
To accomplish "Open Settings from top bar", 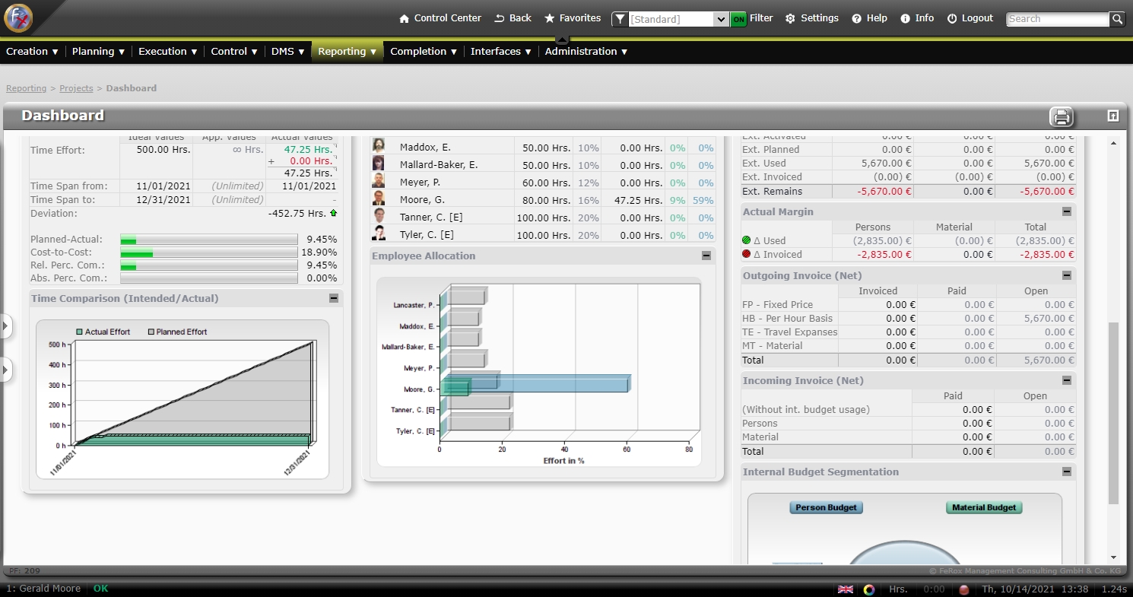I will 812,18.
